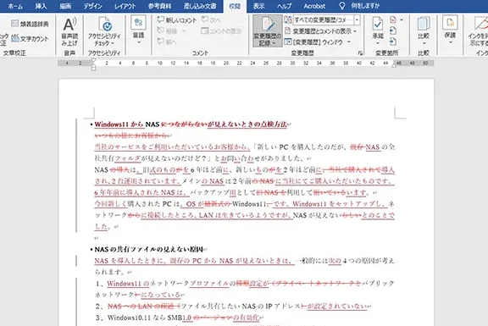Open the ヘルプ tab
The image size is (488, 326).
point(284,6)
